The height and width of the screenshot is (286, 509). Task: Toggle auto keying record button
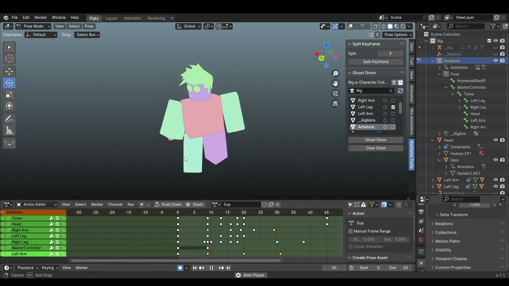[180, 268]
